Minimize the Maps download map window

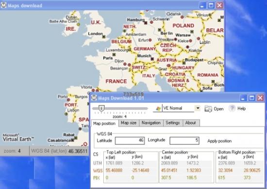(x=202, y=5)
